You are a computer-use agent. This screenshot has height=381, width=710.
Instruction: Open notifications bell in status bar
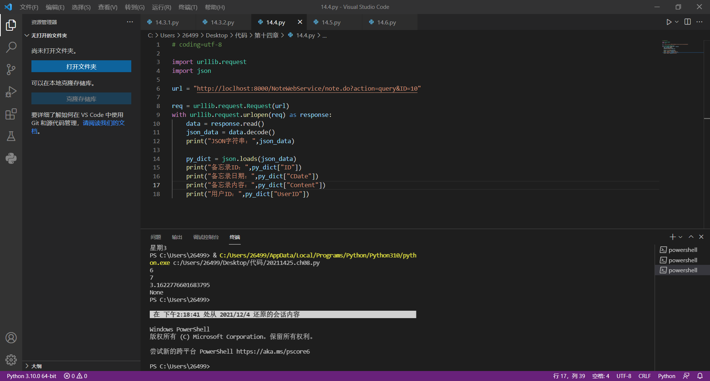click(x=700, y=376)
